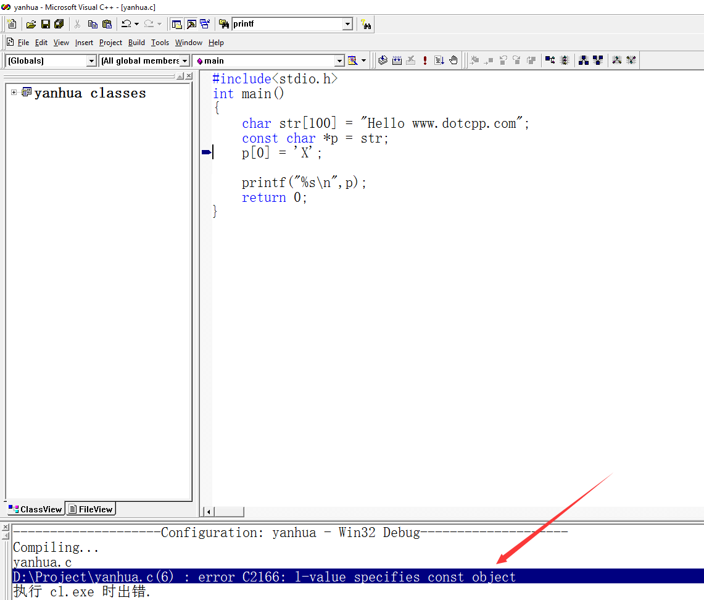704x600 pixels.
Task: Toggle the Workspace window button
Action: tap(177, 24)
